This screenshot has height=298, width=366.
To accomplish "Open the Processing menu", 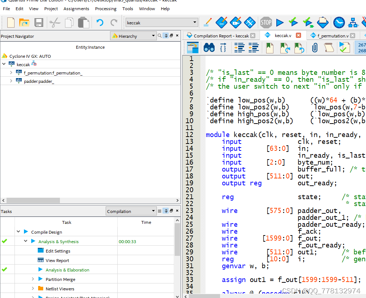I will [106, 9].
